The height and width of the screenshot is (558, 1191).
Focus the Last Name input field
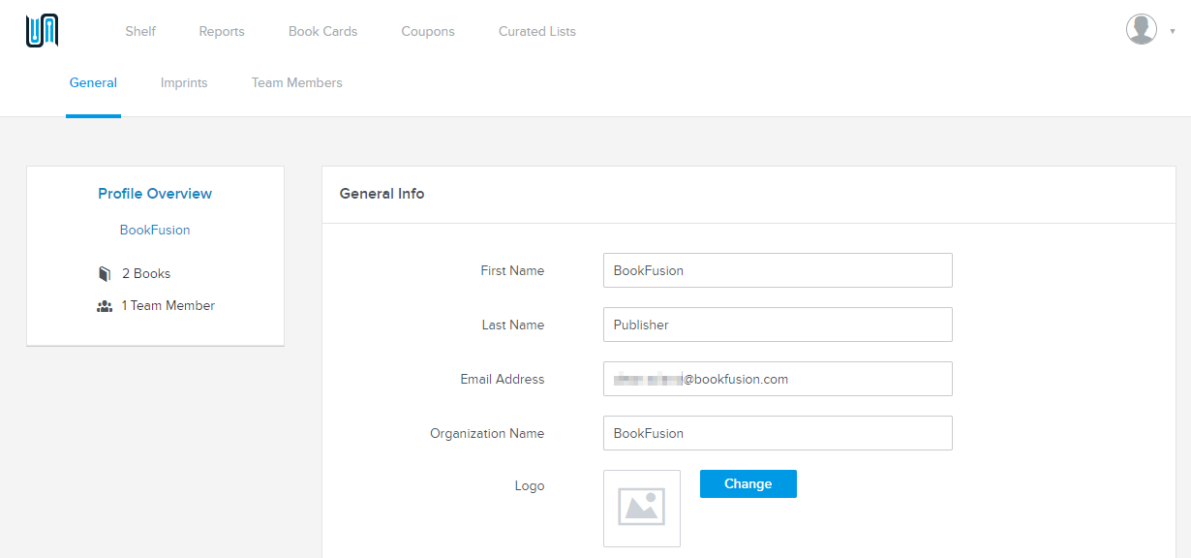pyautogui.click(x=778, y=325)
